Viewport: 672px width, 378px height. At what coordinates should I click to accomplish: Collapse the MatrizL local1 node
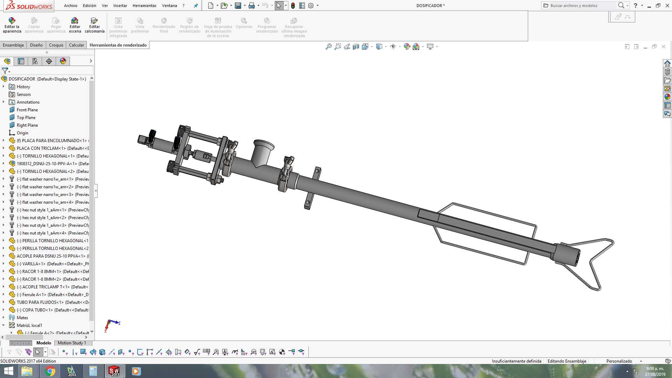tap(3, 325)
